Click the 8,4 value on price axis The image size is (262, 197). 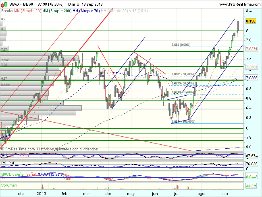click(x=249, y=11)
